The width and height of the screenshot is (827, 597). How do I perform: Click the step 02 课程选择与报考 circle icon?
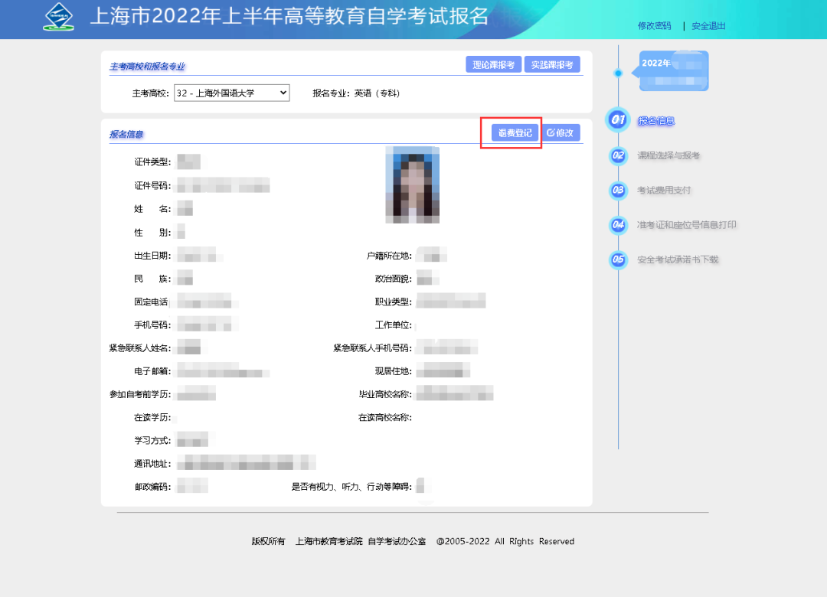pyautogui.click(x=618, y=155)
